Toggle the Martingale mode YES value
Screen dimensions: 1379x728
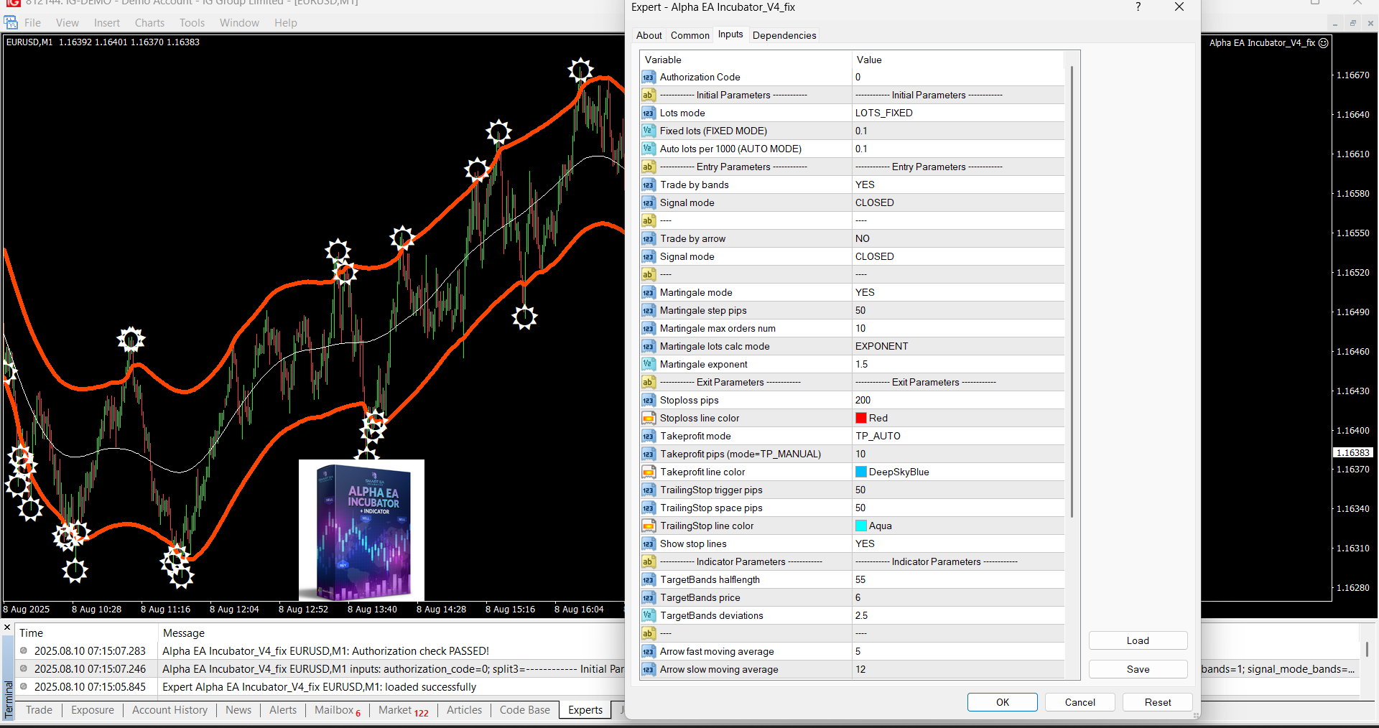click(865, 293)
